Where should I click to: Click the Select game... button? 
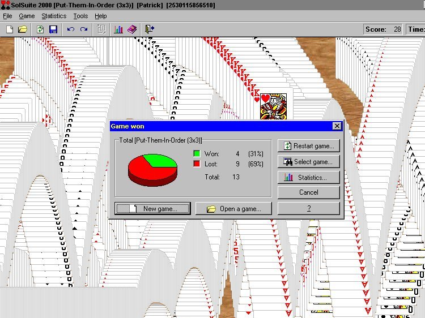[309, 162]
